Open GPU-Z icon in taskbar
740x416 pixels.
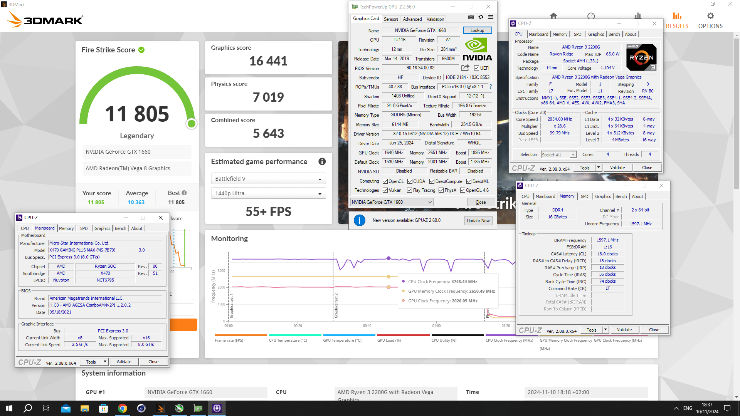tap(198, 408)
